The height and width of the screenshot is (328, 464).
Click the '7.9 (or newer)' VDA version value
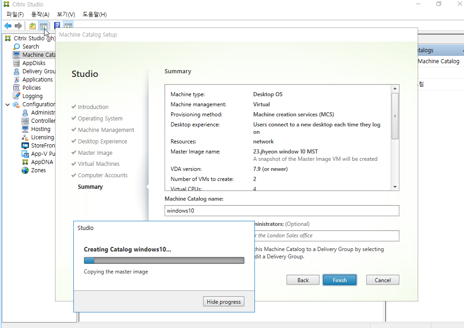[x=270, y=169]
